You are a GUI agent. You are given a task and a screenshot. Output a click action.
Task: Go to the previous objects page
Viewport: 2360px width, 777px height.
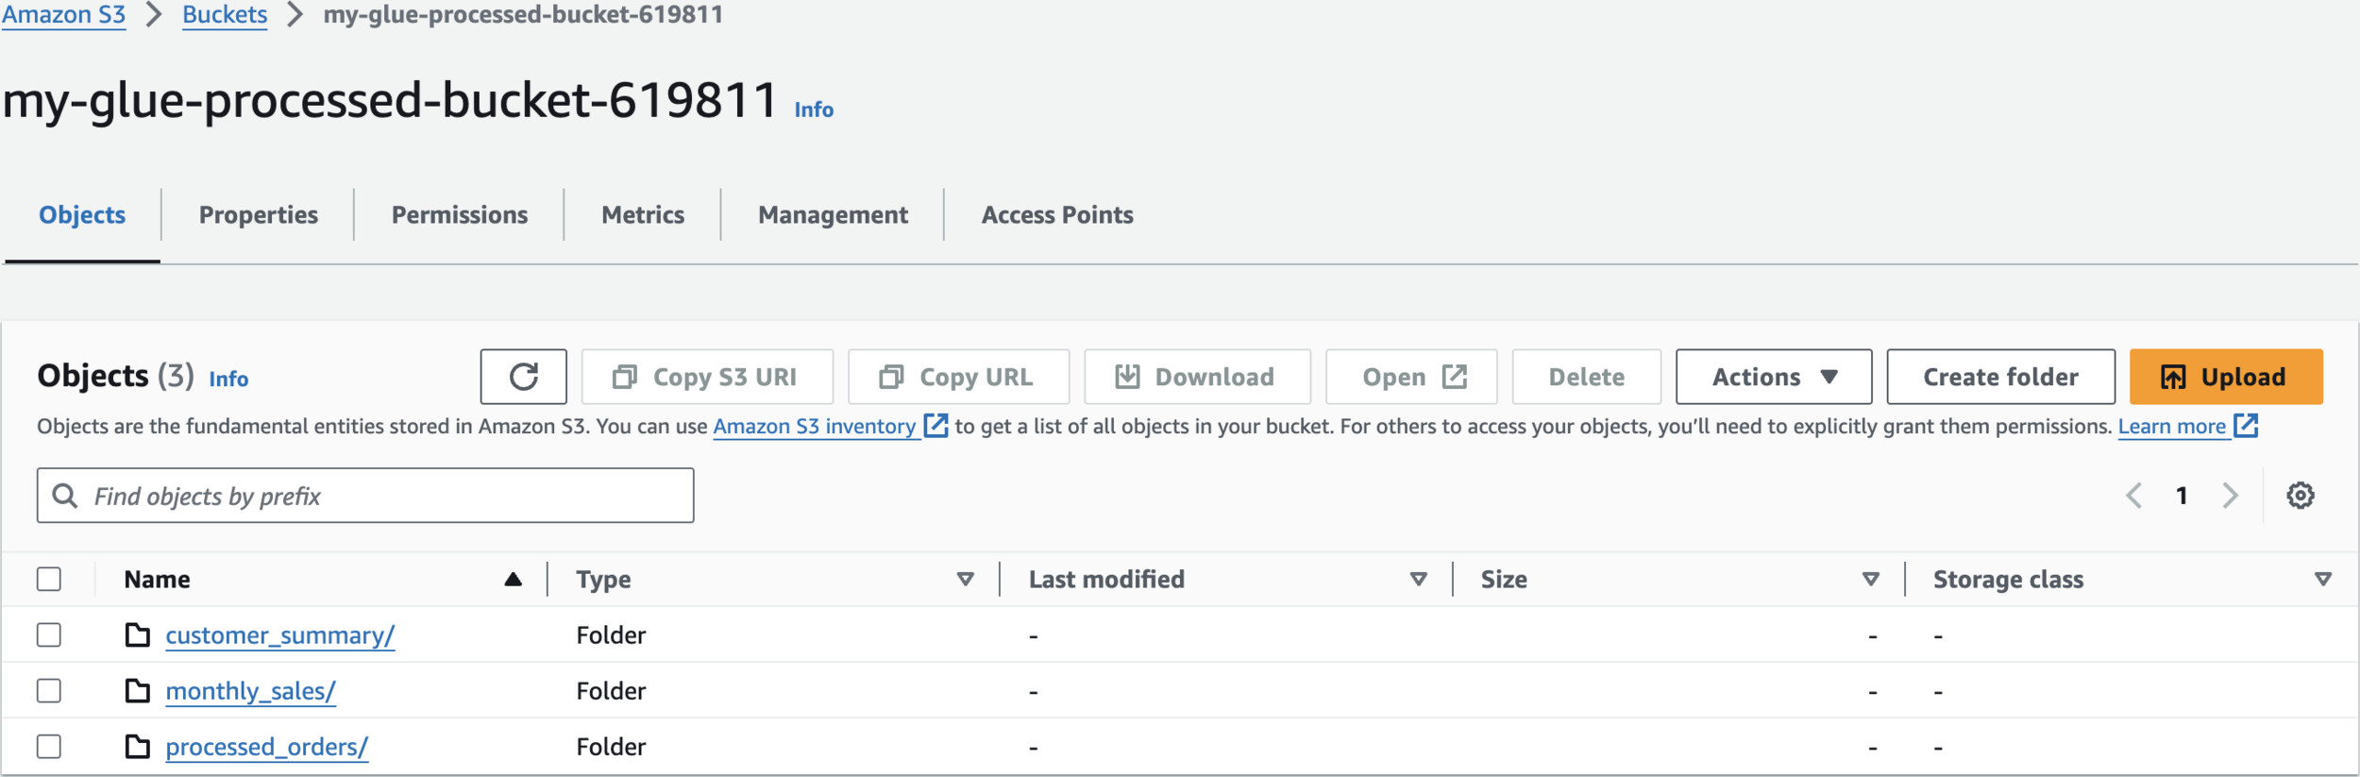click(x=2133, y=496)
